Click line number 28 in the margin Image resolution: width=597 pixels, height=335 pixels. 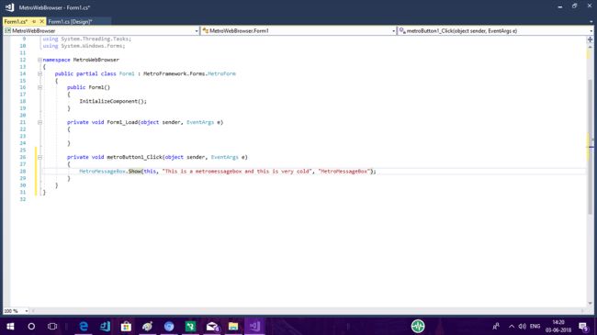tap(22, 172)
